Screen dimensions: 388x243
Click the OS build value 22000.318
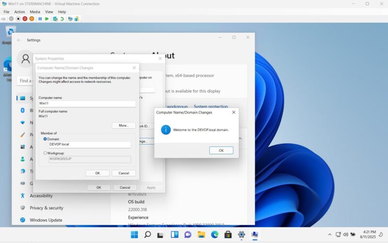coord(137,210)
